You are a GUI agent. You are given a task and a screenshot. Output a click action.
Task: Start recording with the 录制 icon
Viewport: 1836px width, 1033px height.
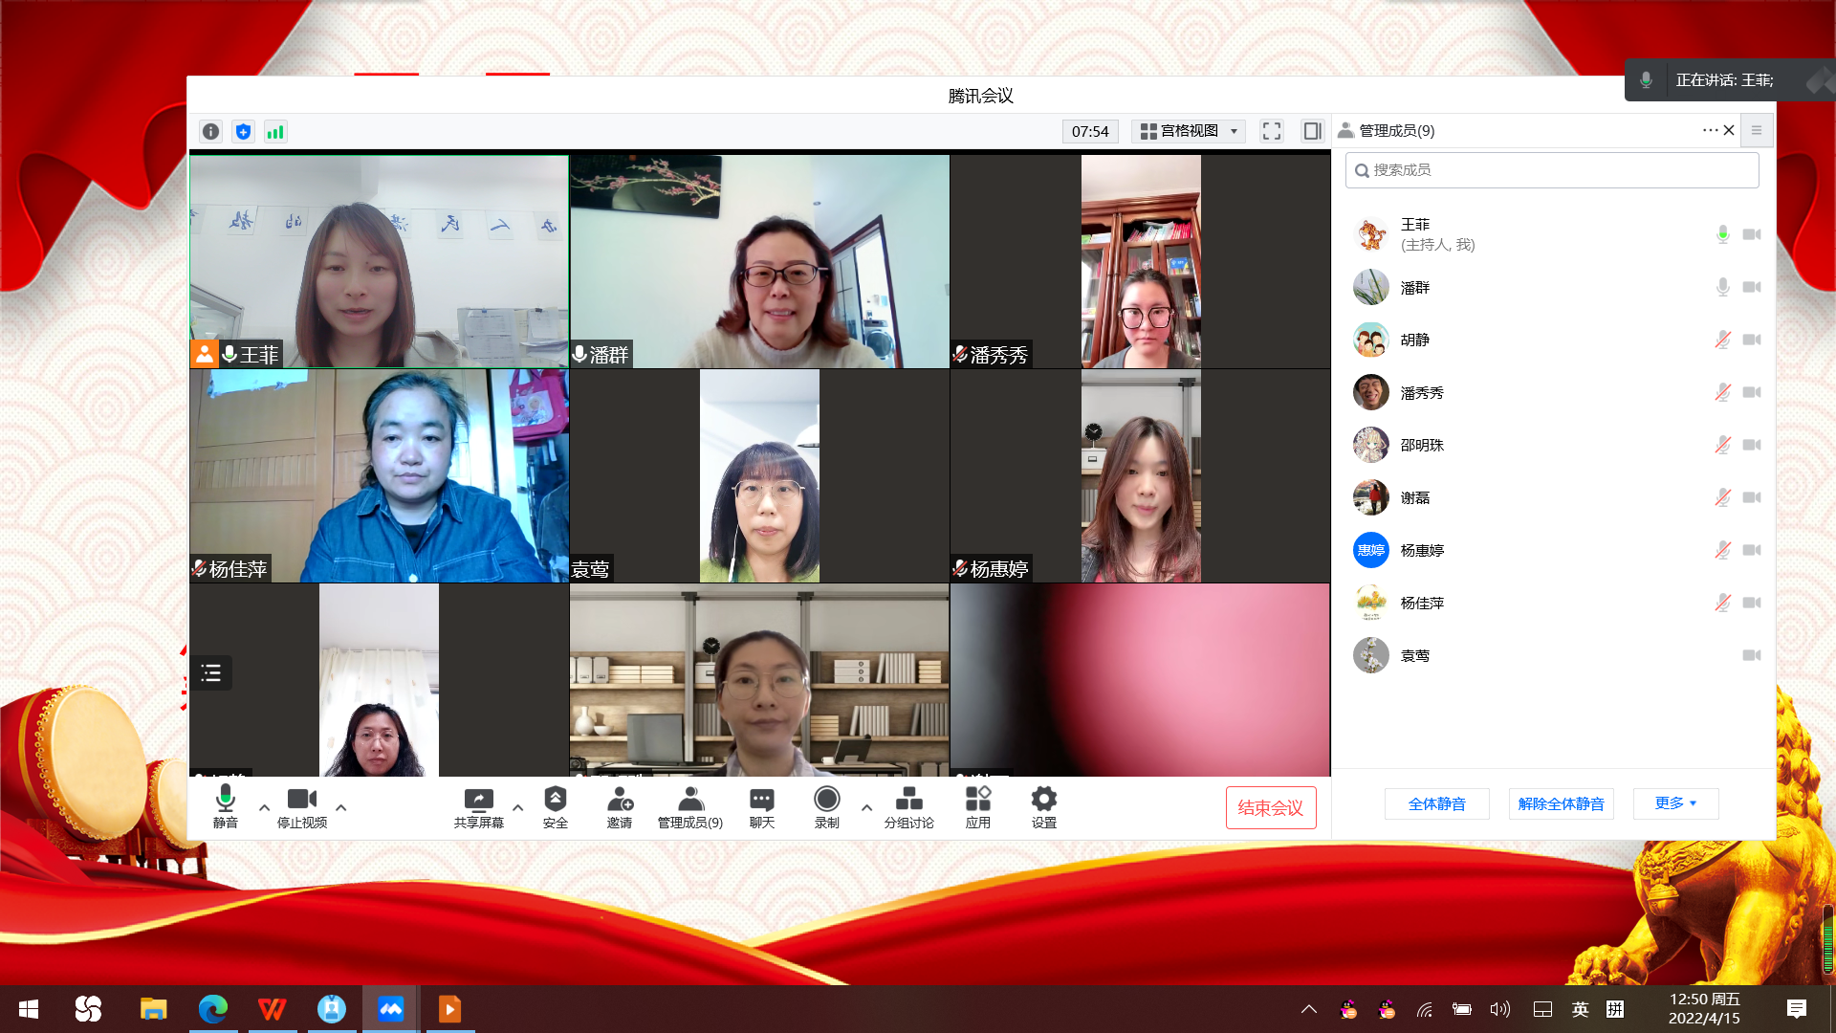(x=826, y=807)
